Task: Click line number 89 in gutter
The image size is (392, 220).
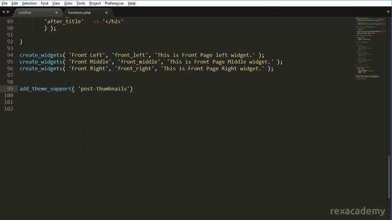Action: [10, 21]
